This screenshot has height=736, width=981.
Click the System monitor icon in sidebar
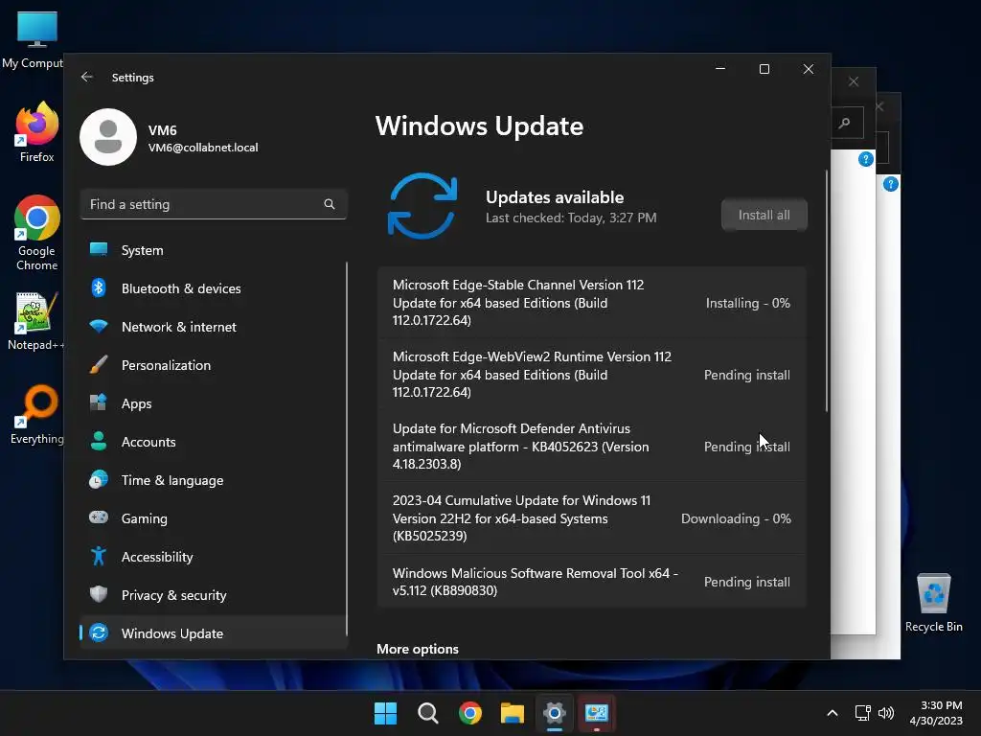pyautogui.click(x=99, y=249)
